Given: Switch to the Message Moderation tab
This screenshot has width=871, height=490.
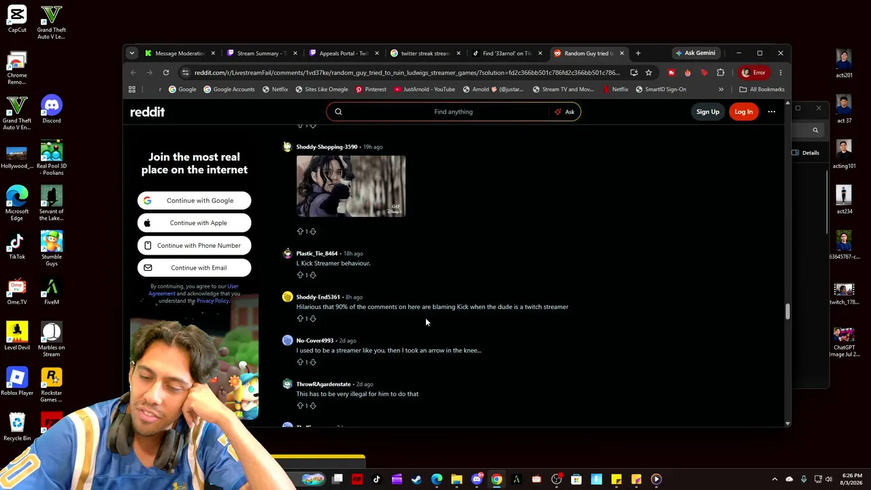Looking at the screenshot, I should pos(180,53).
